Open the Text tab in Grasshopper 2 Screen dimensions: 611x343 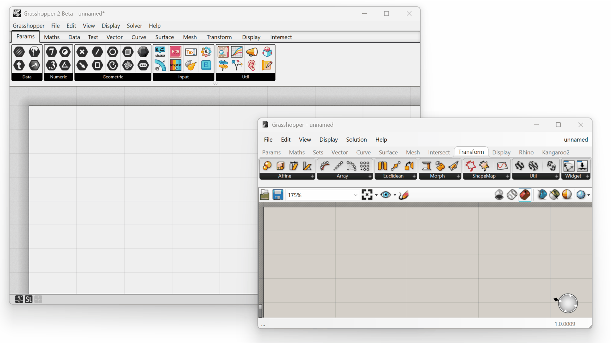click(93, 37)
